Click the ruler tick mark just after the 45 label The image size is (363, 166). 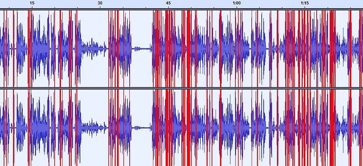coord(191,8)
